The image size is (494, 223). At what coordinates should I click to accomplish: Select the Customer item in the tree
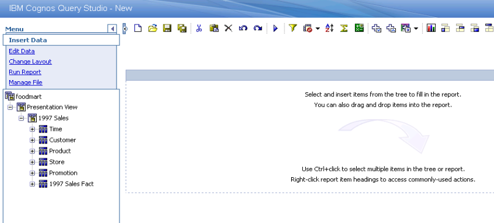[63, 140]
